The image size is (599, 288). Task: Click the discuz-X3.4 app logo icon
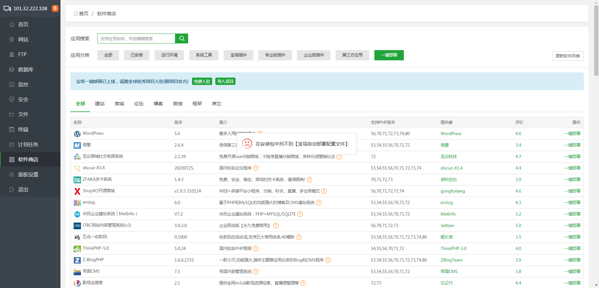coord(77,168)
